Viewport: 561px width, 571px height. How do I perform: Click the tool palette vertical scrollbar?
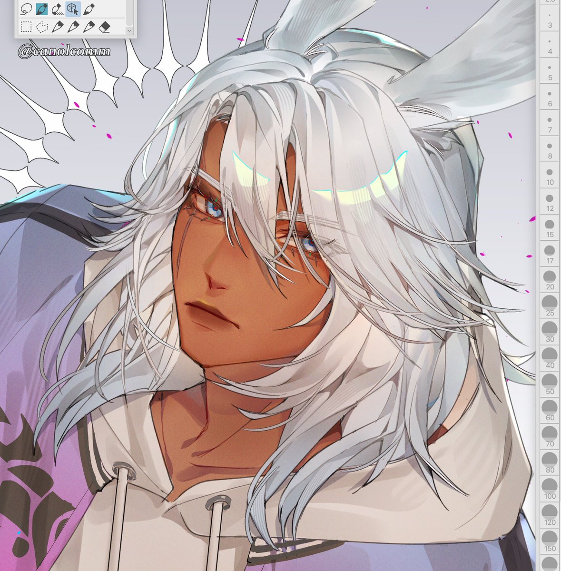click(x=129, y=13)
